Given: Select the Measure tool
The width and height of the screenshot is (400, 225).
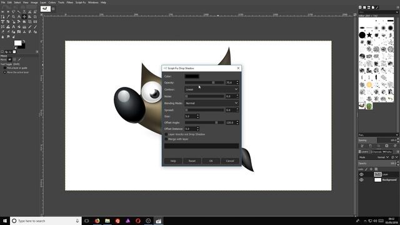Looking at the screenshot, I should click(19, 17).
